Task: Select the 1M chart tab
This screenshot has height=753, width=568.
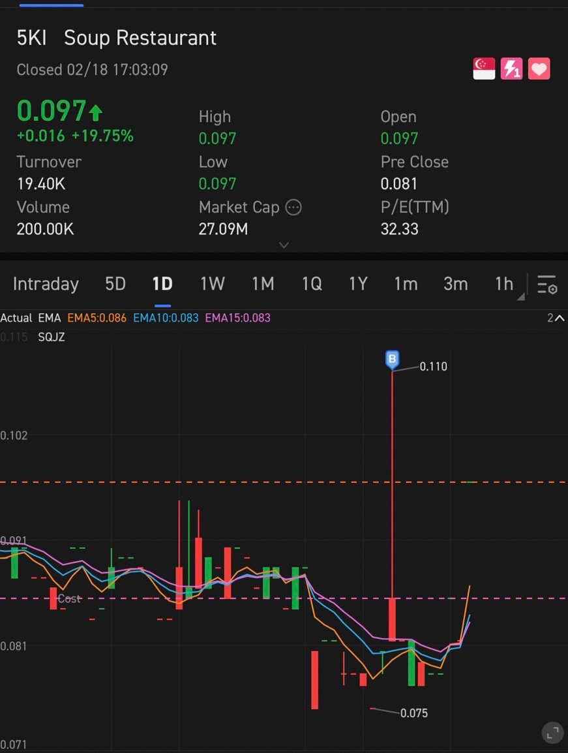Action: click(x=263, y=284)
